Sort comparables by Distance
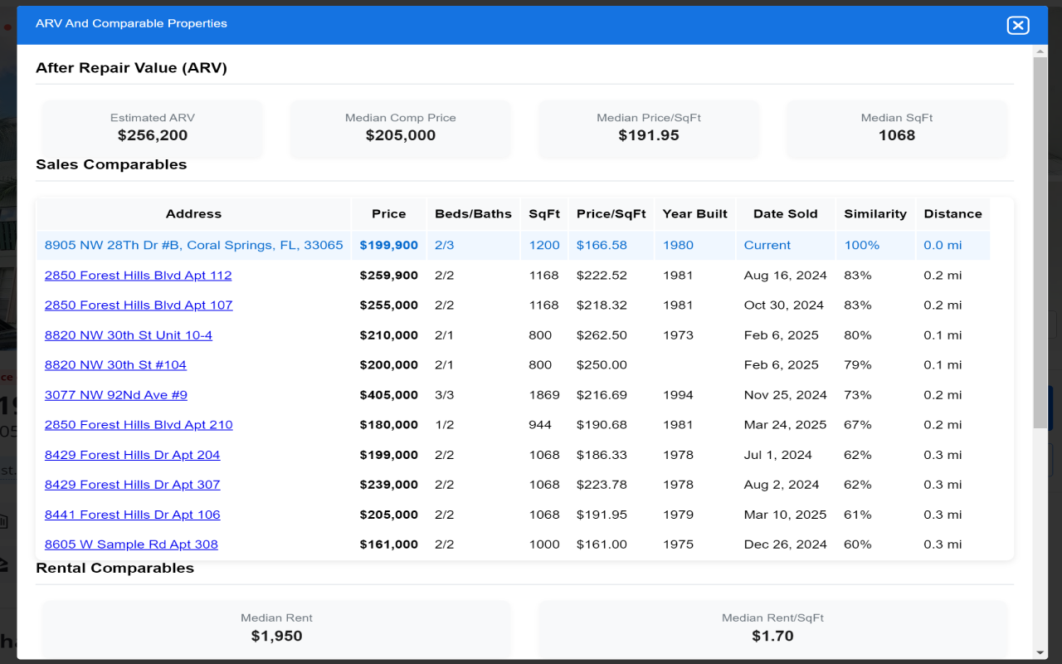Image resolution: width=1062 pixels, height=664 pixels. pyautogui.click(x=952, y=213)
